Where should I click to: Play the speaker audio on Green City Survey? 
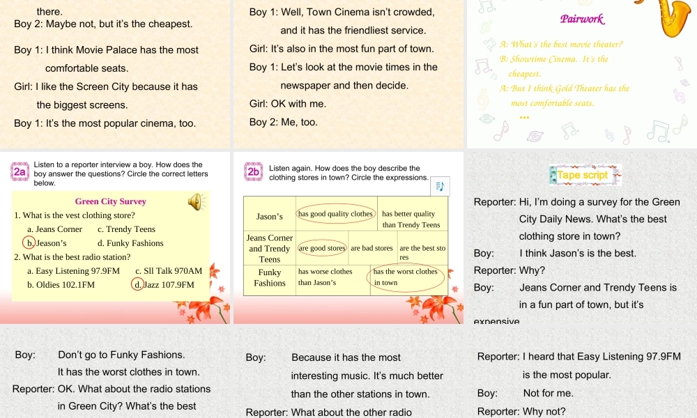point(197,201)
